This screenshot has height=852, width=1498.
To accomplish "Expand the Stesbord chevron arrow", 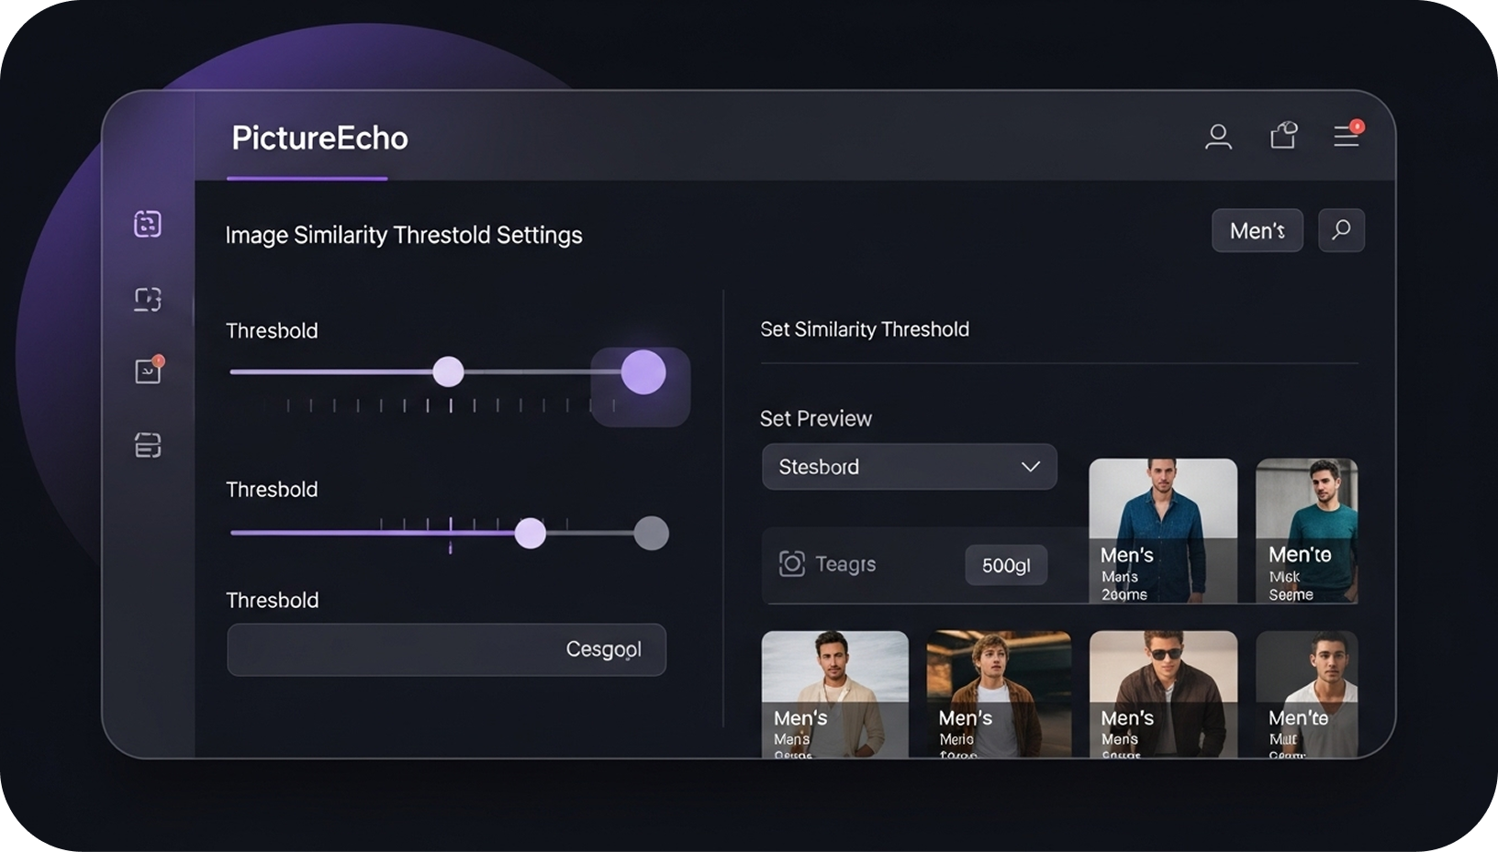I will (1030, 467).
